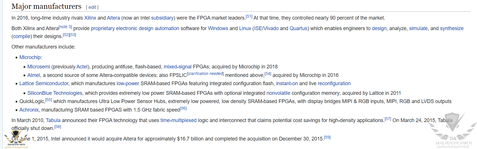Open the Xilinx article link
The height and width of the screenshot is (149, 477).
point(90,18)
